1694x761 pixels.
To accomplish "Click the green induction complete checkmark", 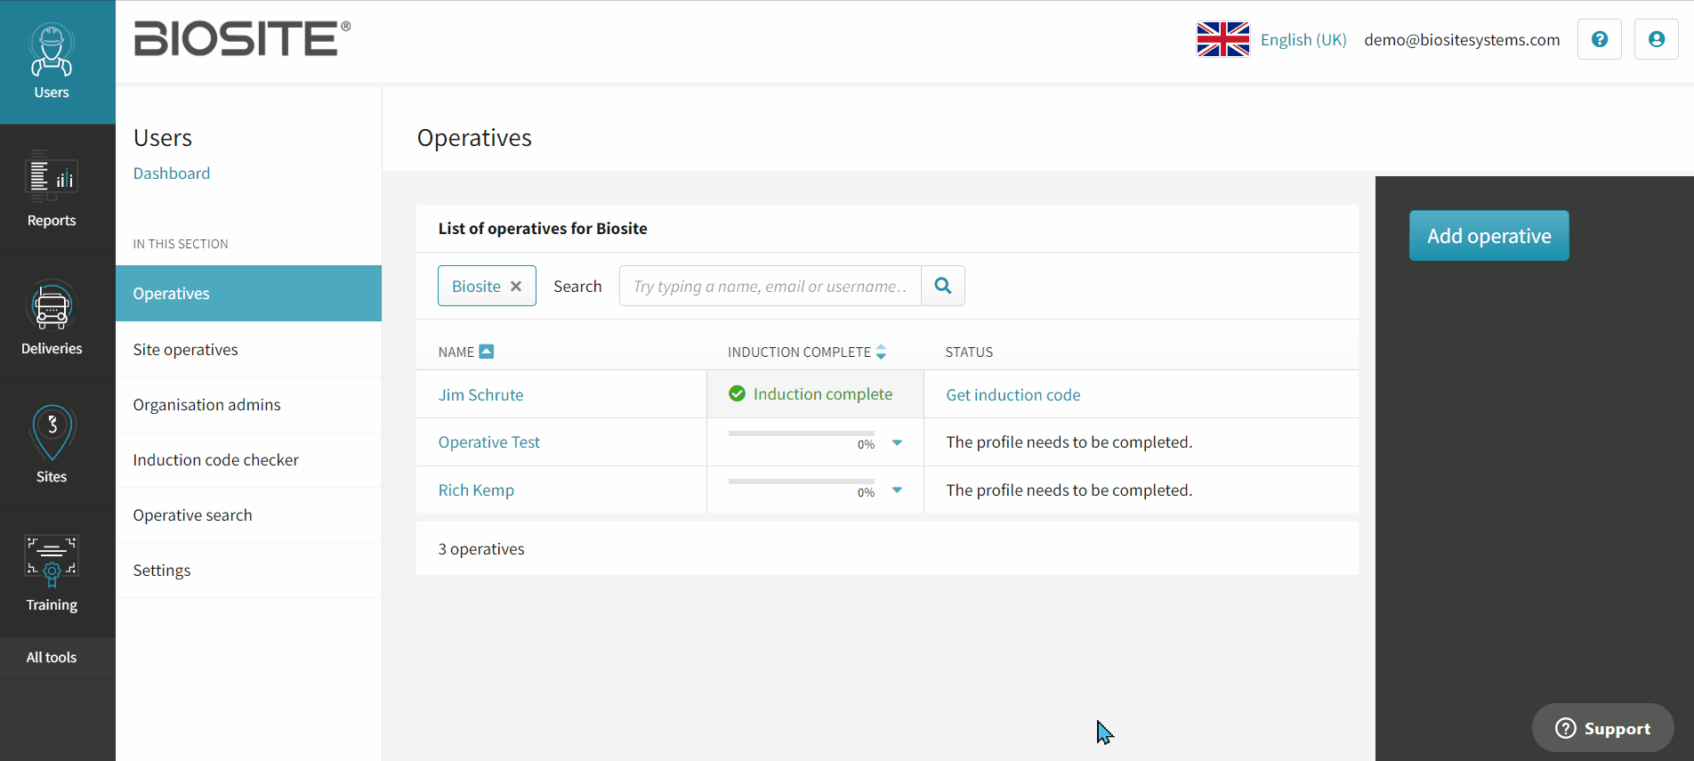I will (x=737, y=393).
